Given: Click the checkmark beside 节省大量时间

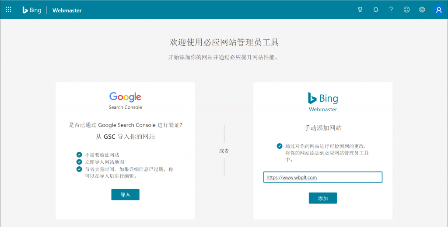Looking at the screenshot, I should 79,169.
